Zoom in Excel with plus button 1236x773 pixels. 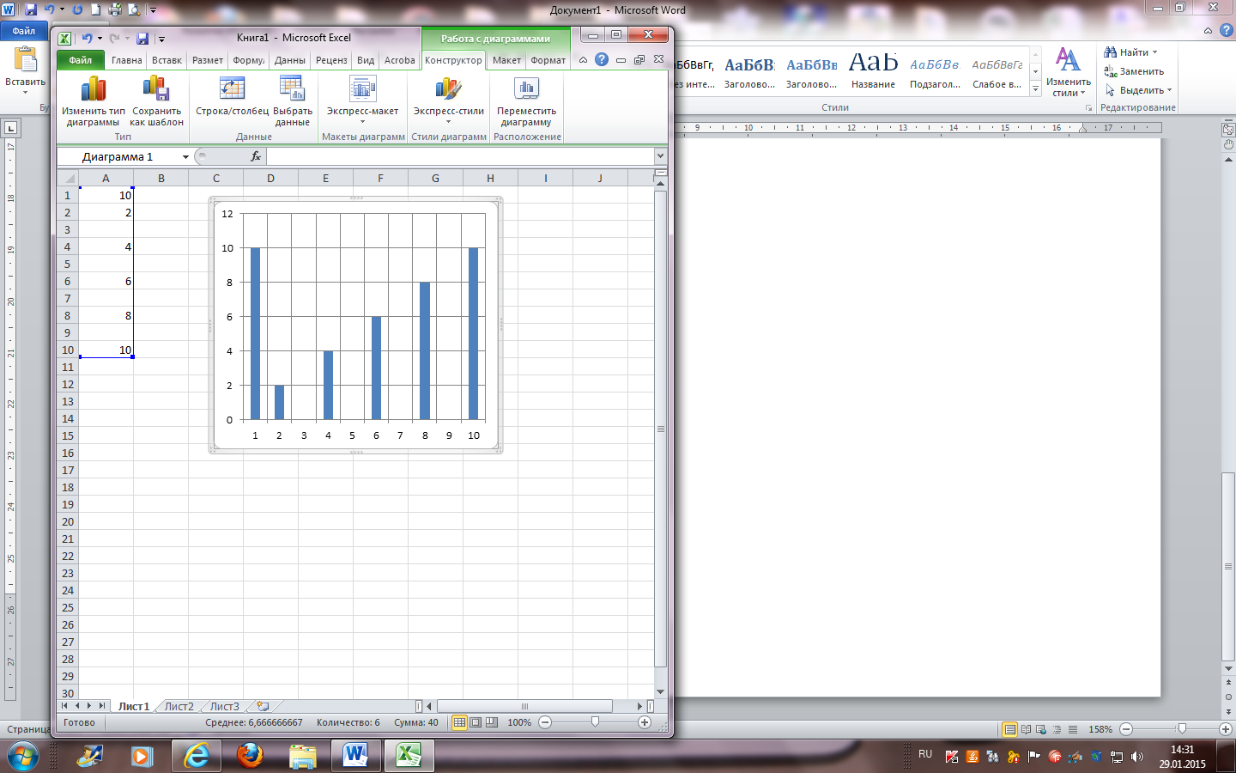(x=645, y=722)
